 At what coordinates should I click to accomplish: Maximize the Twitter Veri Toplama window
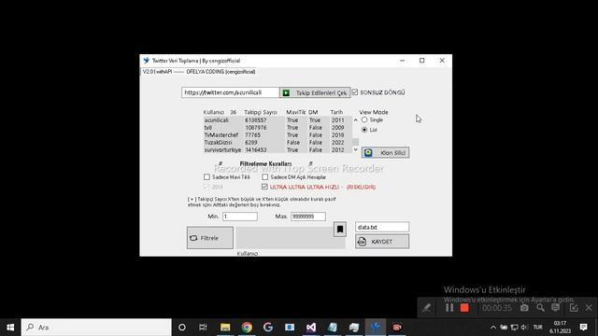(x=421, y=61)
